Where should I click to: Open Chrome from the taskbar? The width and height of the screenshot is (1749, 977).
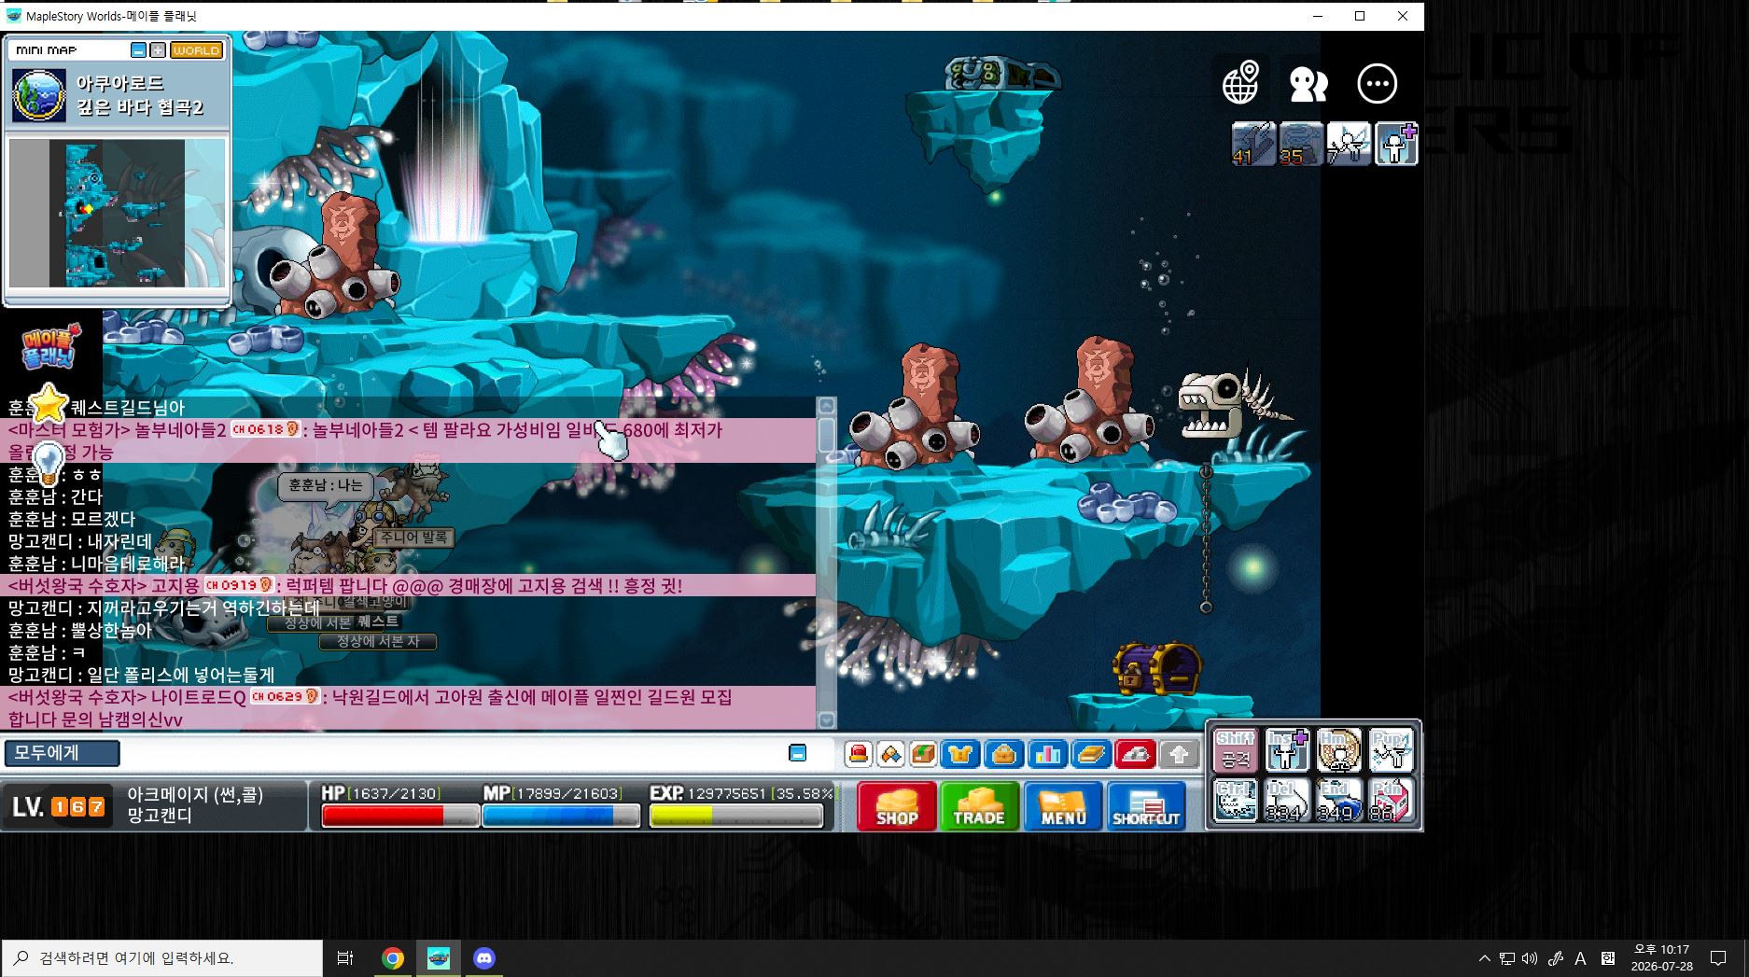tap(392, 958)
